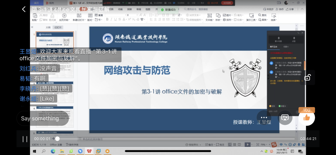Screen dimensions: 336x155
Task: Pause the video playback
Action: pyautogui.click(x=25, y=139)
